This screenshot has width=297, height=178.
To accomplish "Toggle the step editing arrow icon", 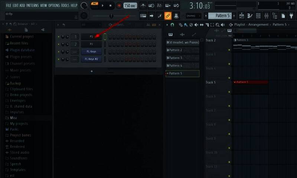I will (151, 16).
